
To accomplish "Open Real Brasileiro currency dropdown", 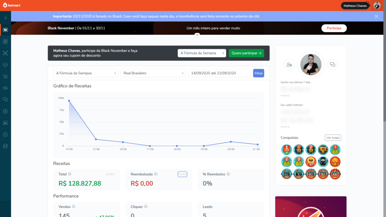I will tap(153, 73).
